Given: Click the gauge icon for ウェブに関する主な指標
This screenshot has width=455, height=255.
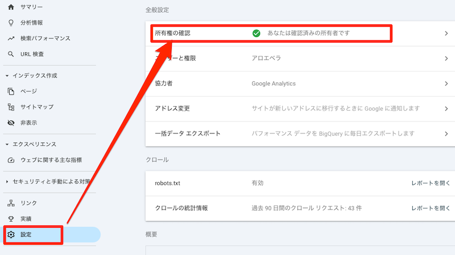Looking at the screenshot, I should coord(11,160).
